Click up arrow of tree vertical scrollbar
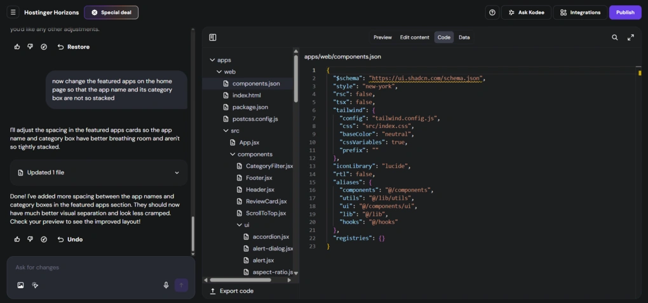 point(296,51)
